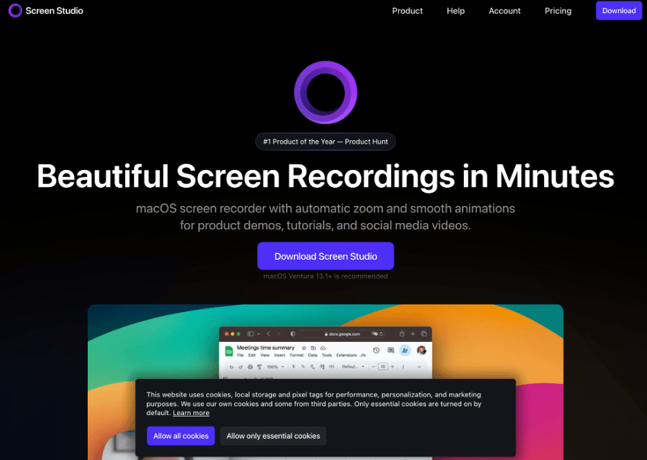647x460 pixels.
Task: Allow all cookies
Action: pyautogui.click(x=180, y=436)
